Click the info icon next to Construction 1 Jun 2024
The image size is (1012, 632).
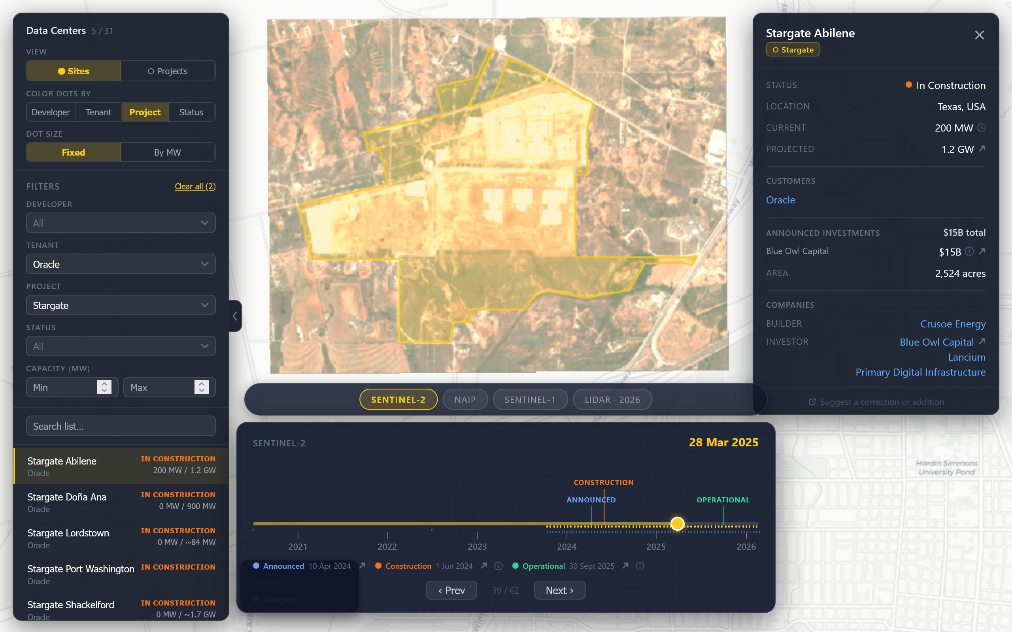(498, 566)
